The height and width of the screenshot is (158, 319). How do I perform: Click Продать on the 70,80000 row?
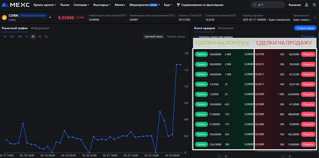pyautogui.click(x=308, y=124)
